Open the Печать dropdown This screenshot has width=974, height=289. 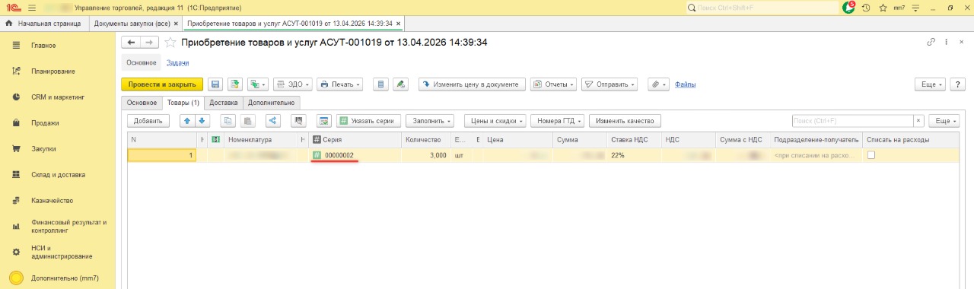pos(339,84)
